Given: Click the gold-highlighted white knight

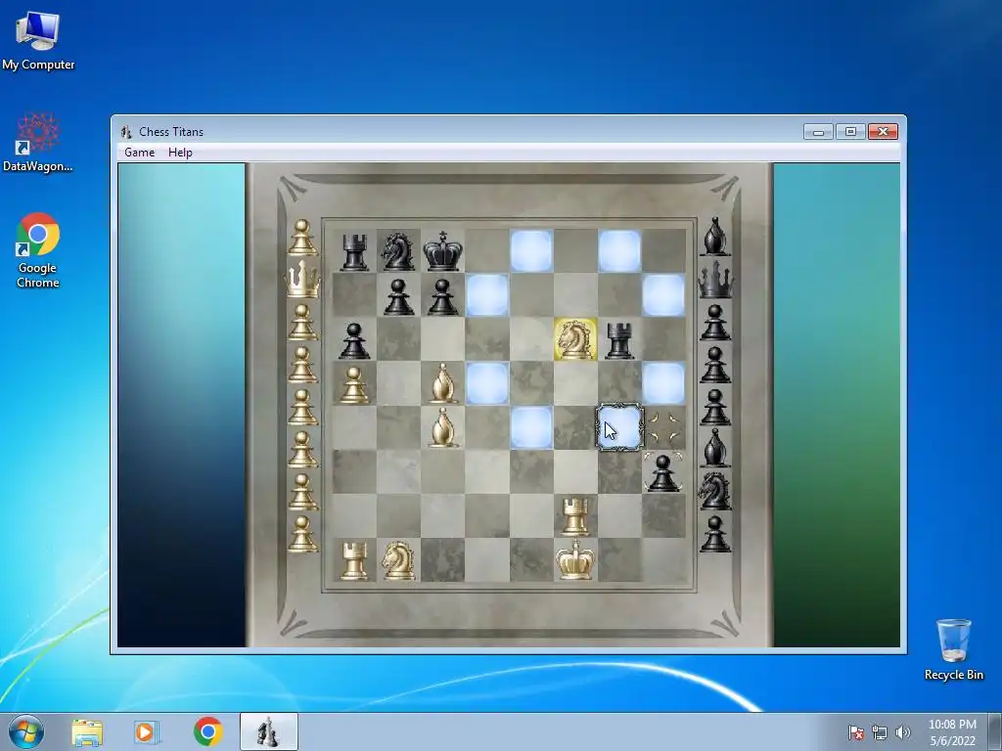Looking at the screenshot, I should pyautogui.click(x=575, y=339).
